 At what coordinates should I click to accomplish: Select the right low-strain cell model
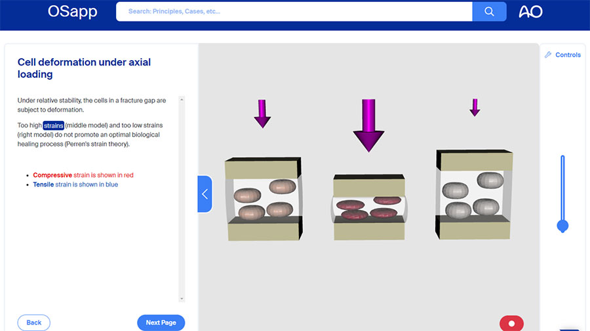pos(474,194)
